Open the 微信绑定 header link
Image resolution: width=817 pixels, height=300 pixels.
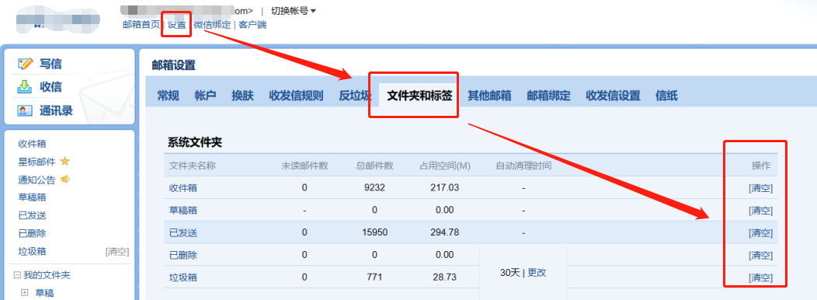click(212, 25)
